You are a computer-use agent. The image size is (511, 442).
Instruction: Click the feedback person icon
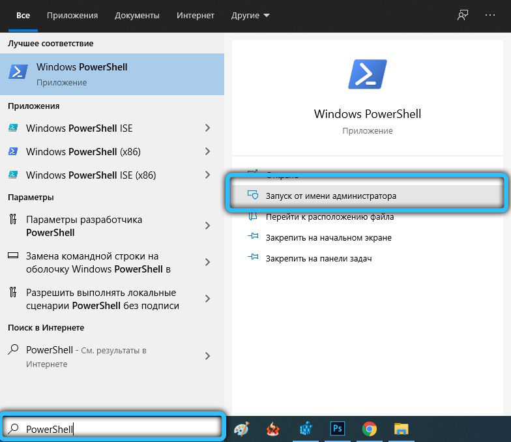[x=463, y=15]
